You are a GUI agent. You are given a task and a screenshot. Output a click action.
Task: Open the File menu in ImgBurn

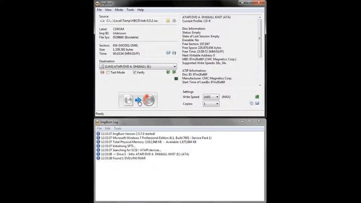click(x=99, y=10)
